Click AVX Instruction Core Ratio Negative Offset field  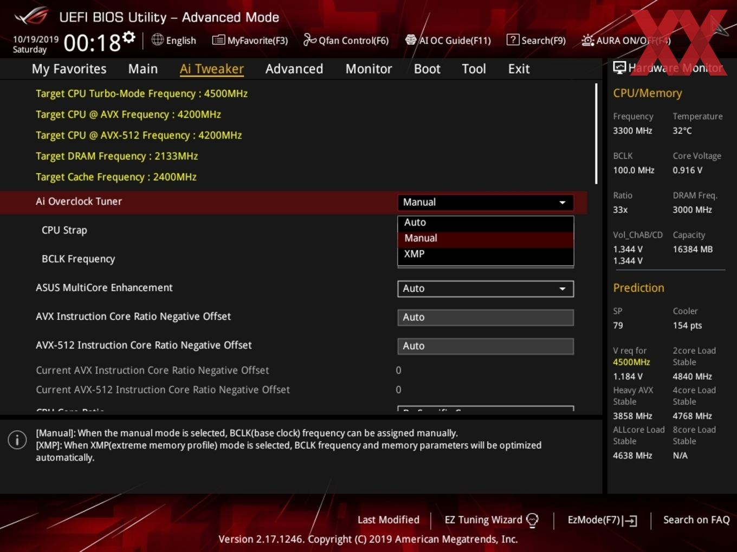click(x=485, y=317)
